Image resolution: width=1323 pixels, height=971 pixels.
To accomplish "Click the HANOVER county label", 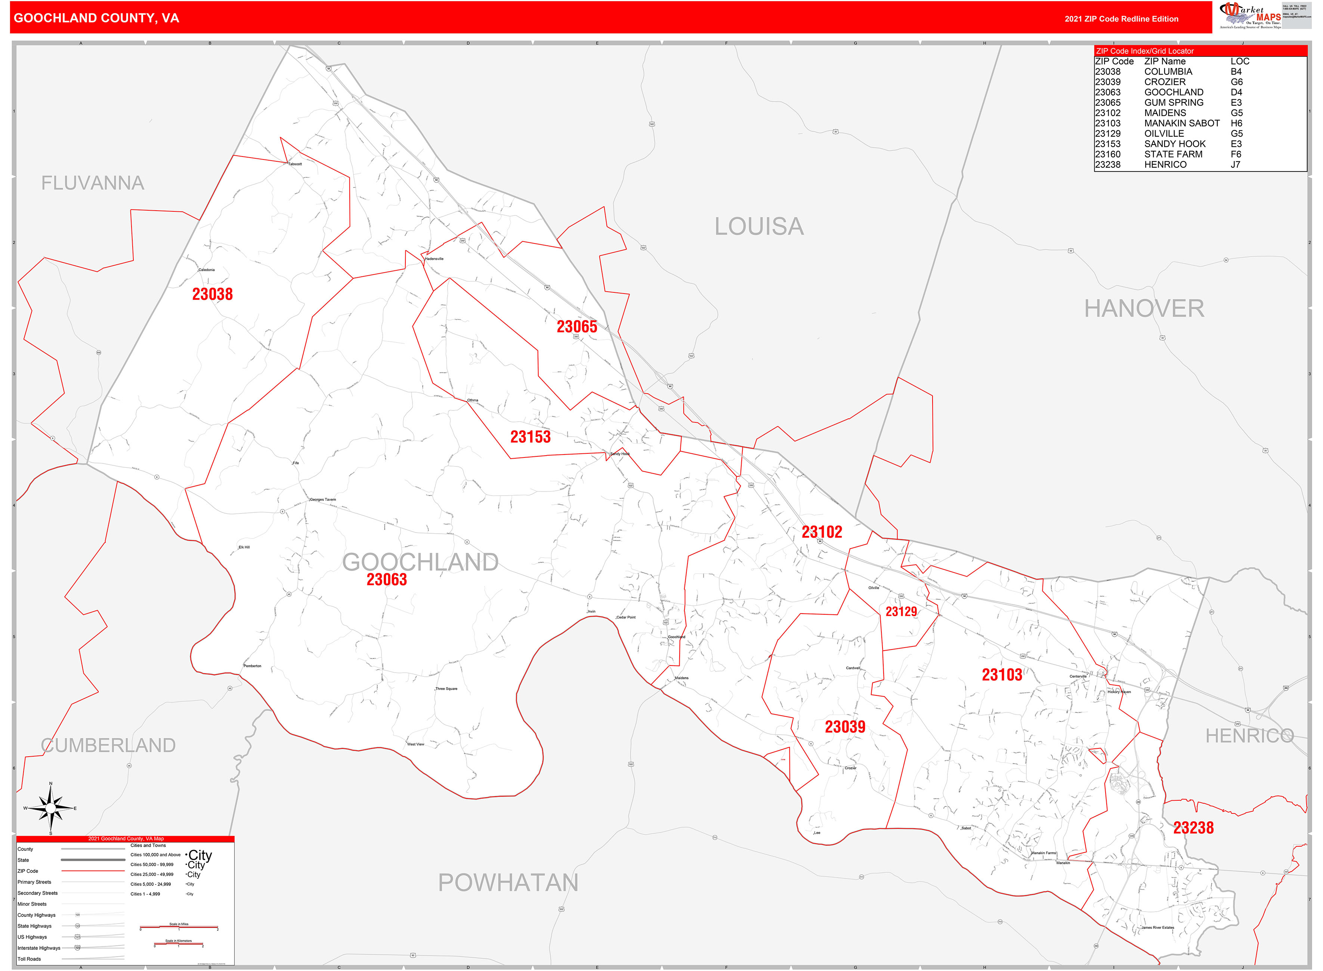I will (1144, 308).
